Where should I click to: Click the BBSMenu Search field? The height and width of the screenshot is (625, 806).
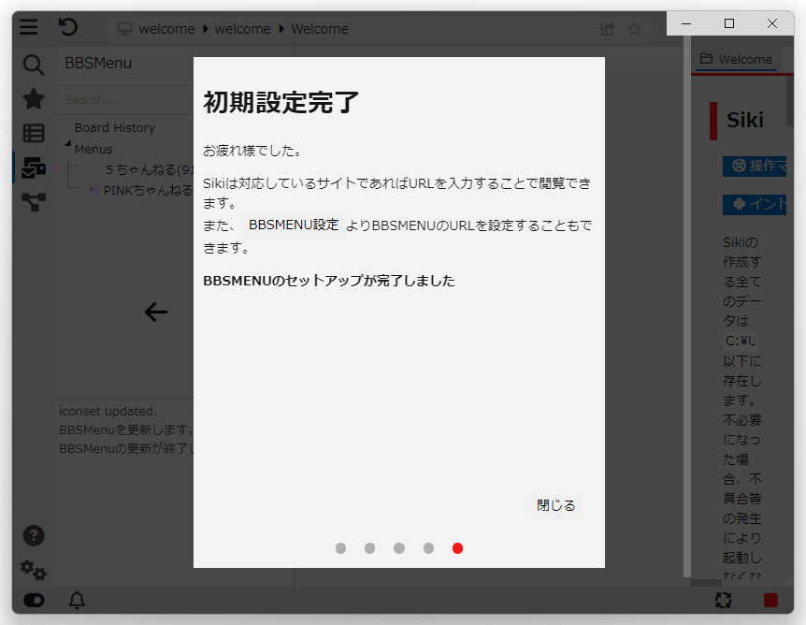pos(125,100)
